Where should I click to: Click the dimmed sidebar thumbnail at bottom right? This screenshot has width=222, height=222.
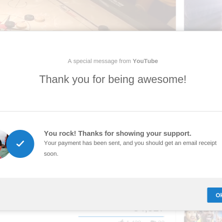coord(203,216)
